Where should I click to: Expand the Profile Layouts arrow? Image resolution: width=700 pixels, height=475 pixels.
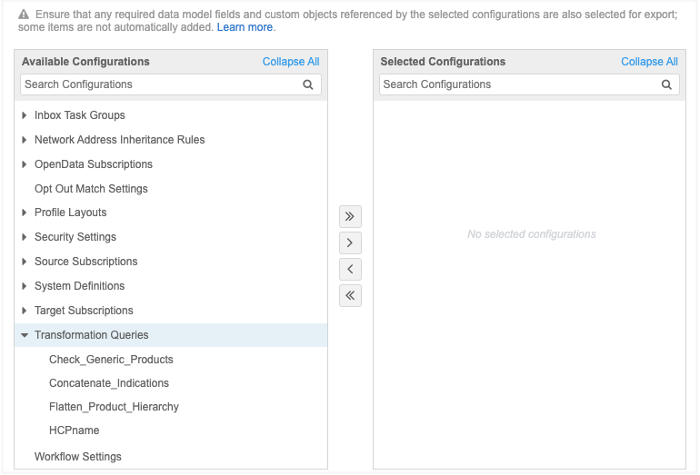(25, 213)
